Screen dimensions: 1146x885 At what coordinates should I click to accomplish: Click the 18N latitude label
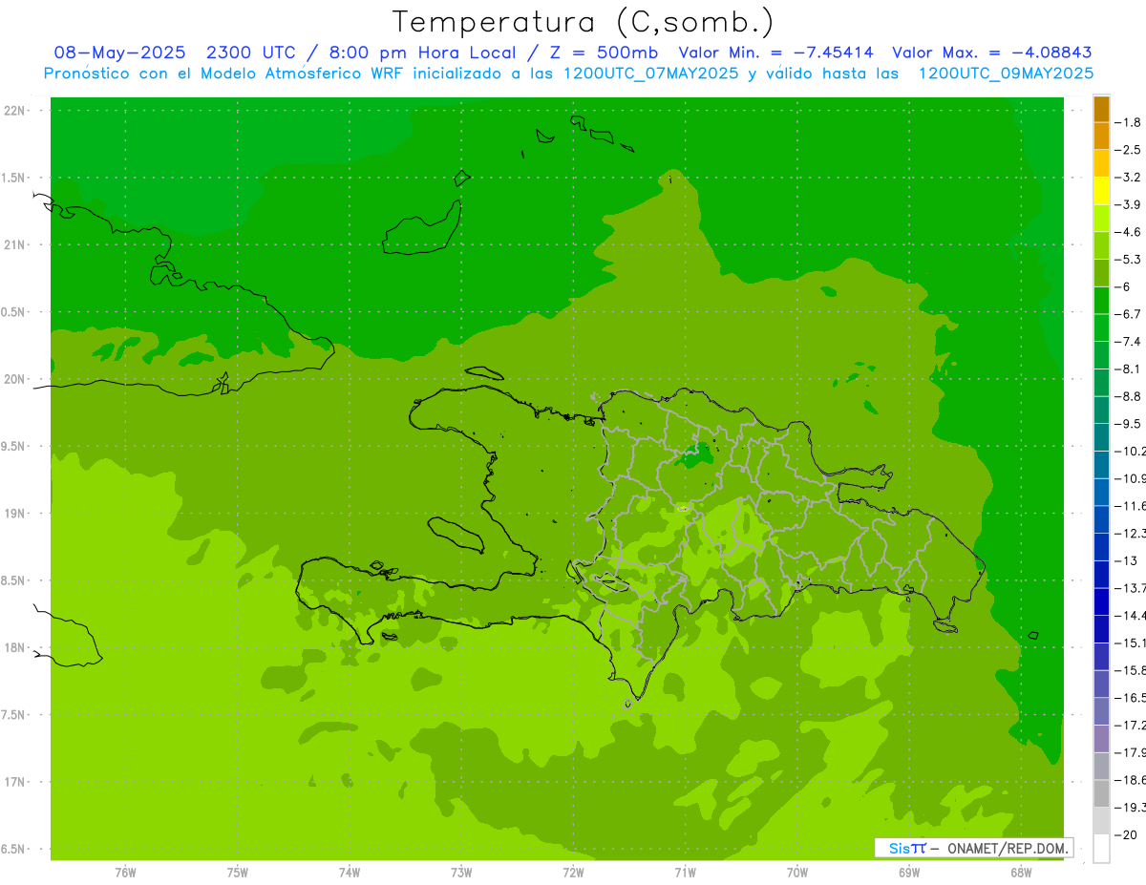point(14,647)
